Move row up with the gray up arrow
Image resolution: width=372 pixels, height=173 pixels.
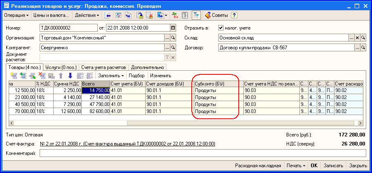click(x=61, y=76)
